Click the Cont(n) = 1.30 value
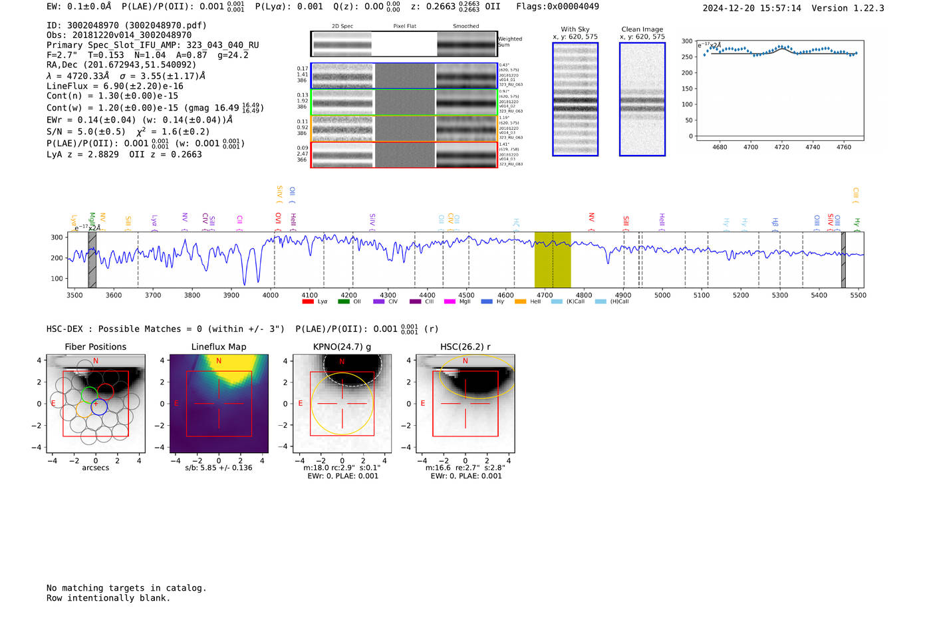 pos(112,96)
